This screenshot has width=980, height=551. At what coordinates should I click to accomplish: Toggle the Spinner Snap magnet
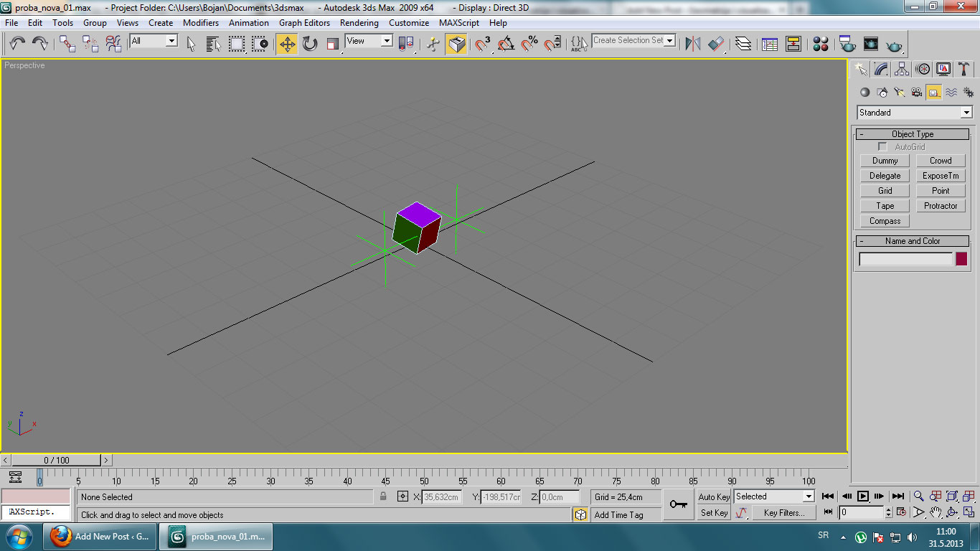[552, 44]
